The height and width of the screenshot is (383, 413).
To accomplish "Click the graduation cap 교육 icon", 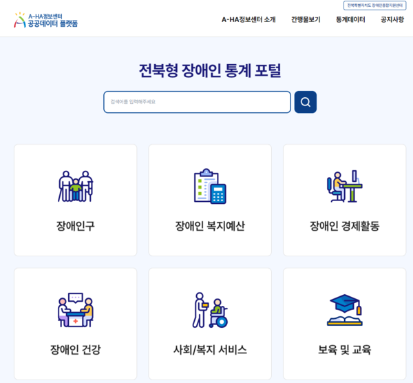I will [x=345, y=310].
